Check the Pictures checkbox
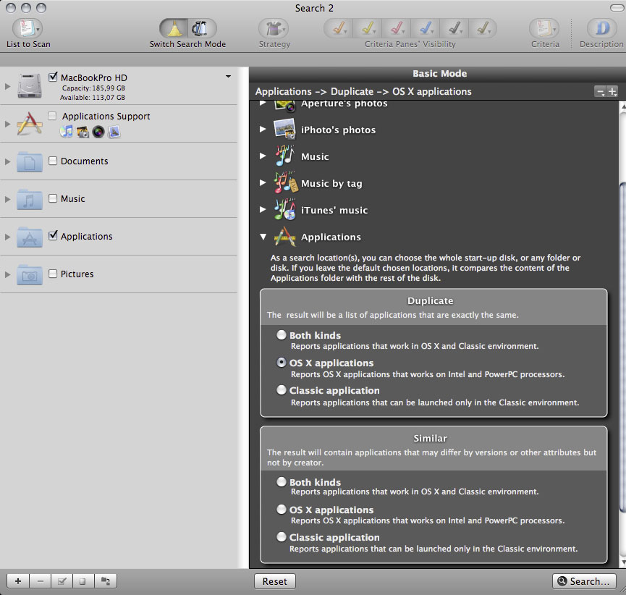Screen dimensions: 626x595 tap(53, 274)
